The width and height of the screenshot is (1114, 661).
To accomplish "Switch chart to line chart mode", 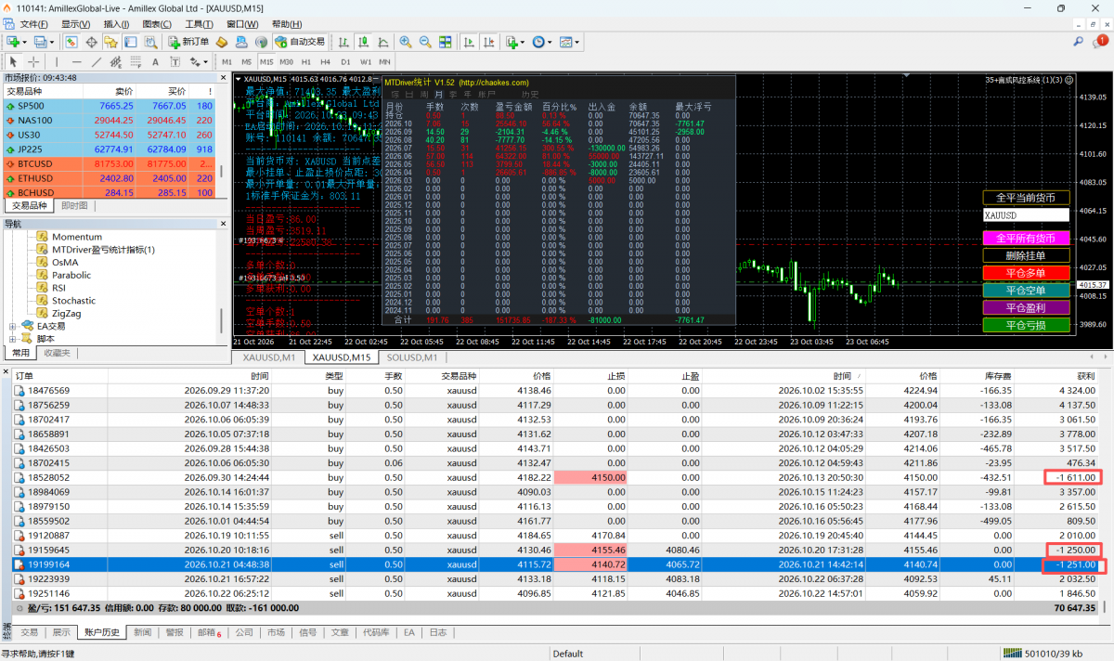I will pyautogui.click(x=383, y=42).
